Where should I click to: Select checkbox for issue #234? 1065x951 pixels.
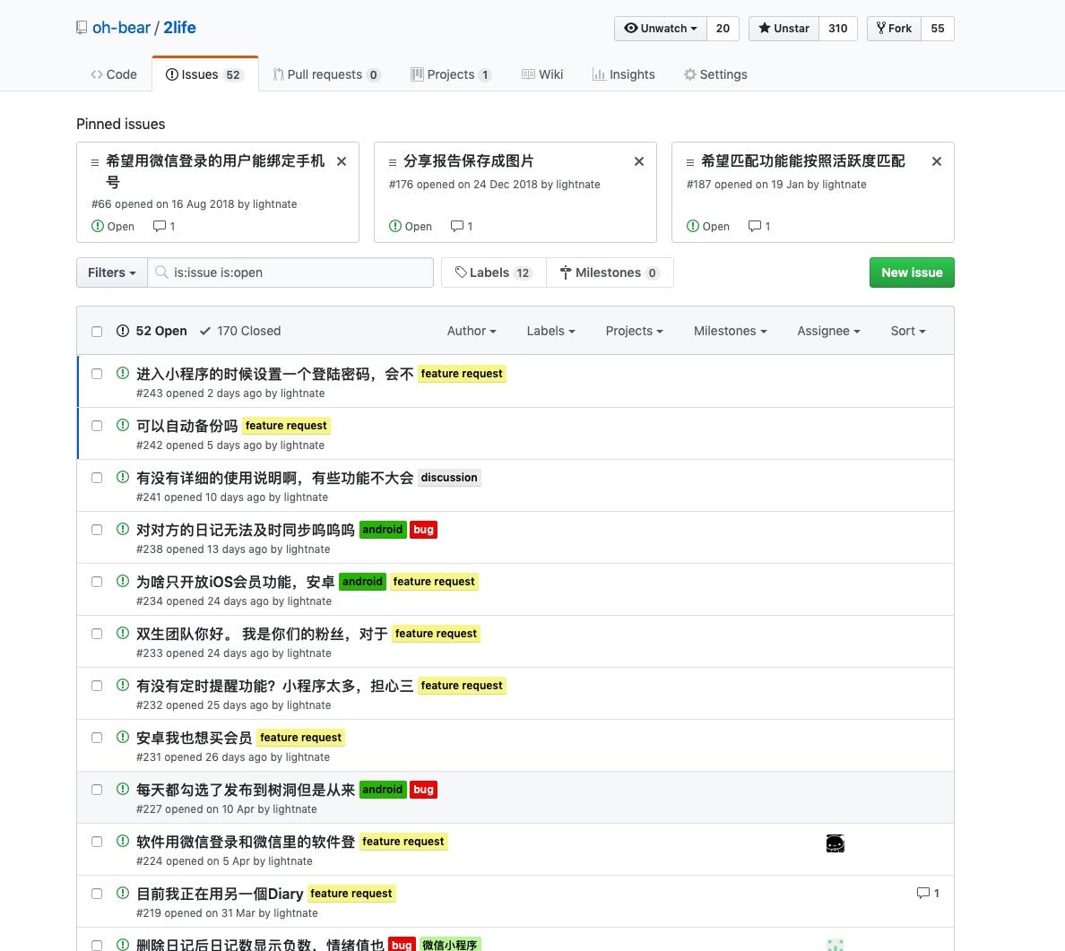pyautogui.click(x=97, y=582)
